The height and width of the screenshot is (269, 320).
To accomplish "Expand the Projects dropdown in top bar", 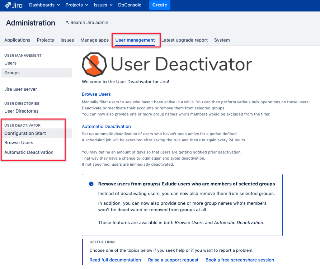I will pos(76,5).
